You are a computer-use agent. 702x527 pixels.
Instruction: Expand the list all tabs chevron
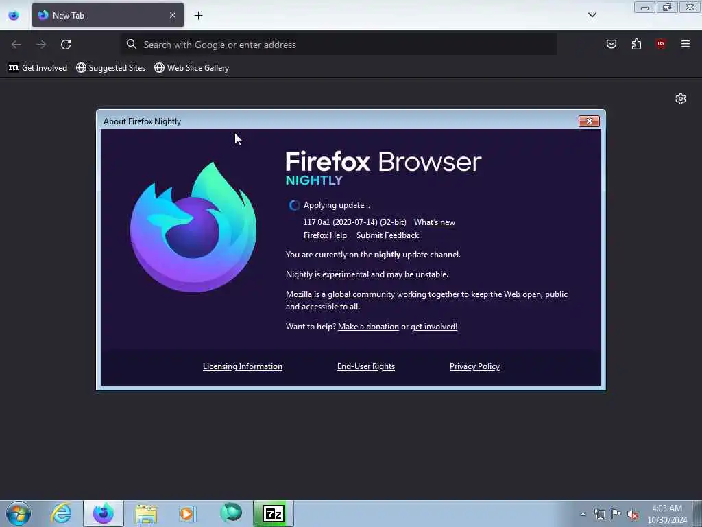pyautogui.click(x=592, y=15)
